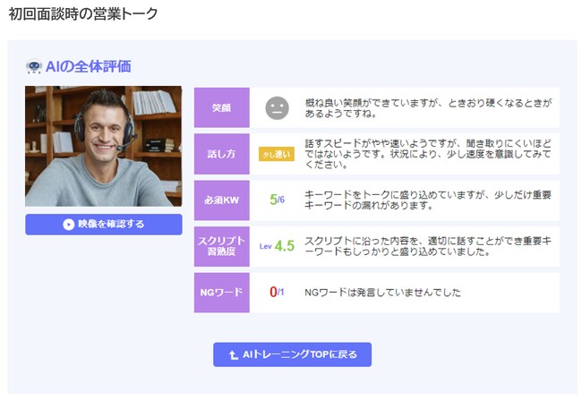Return via the AIトレーニングTOPに戻る button
This screenshot has height=400, width=582.
click(x=292, y=354)
